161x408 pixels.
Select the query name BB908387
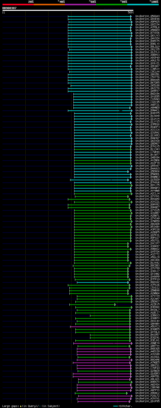point(10,8)
